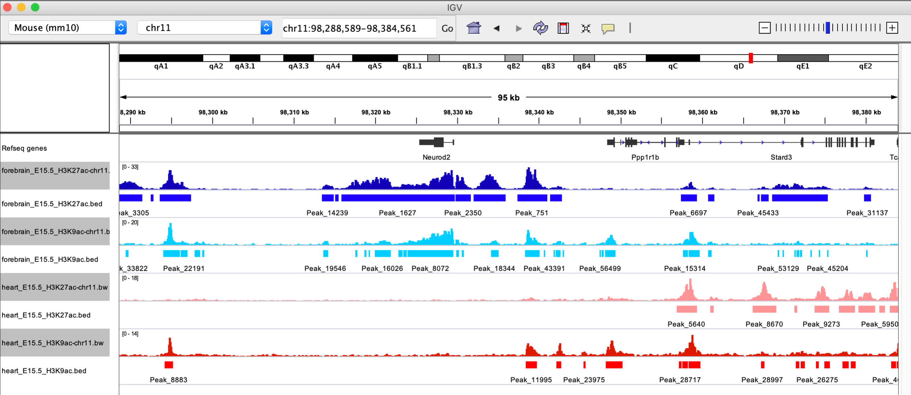
Task: Click the resize tracks to fit icon
Action: pyautogui.click(x=586, y=28)
